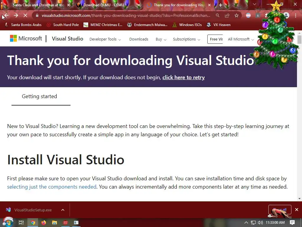The height and width of the screenshot is (227, 302).
Task: Expand the Buy menu
Action: coord(161,39)
